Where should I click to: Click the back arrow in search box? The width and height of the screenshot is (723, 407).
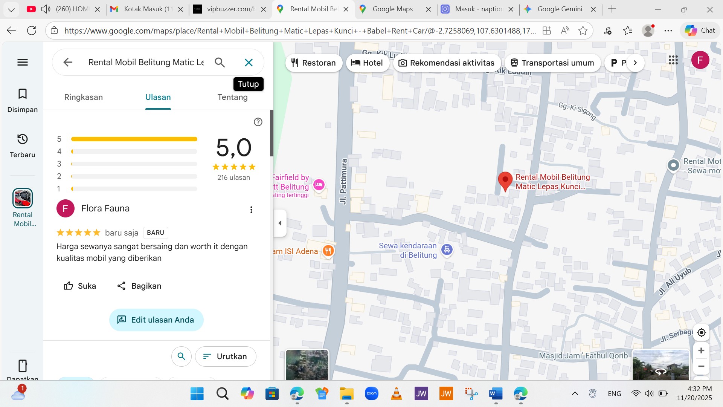coord(68,62)
